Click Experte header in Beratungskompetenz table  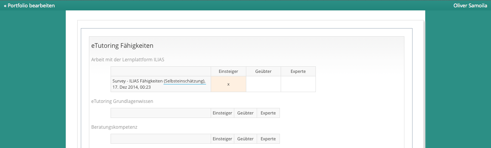[268, 139]
